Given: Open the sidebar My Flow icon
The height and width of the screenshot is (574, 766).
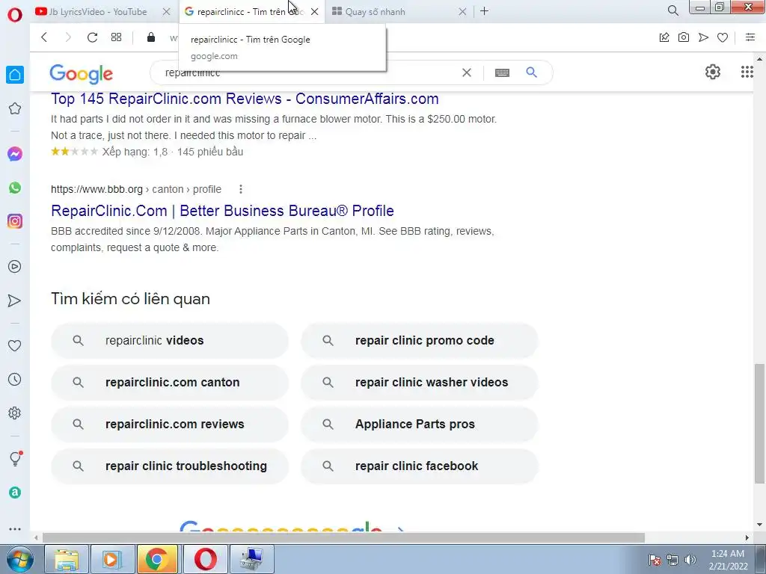Looking at the screenshot, I should tap(15, 300).
